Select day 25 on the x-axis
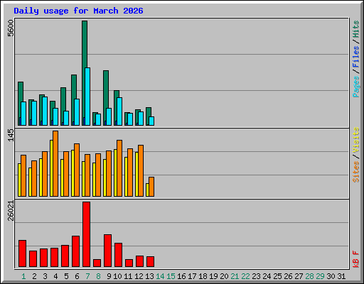Screen dimensions: 364x284 point(277,276)
